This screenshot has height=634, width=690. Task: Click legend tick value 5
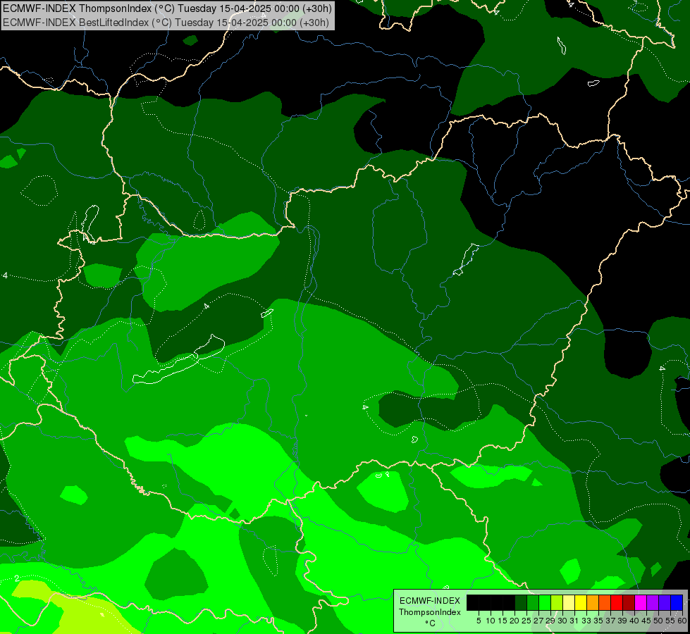pos(479,621)
